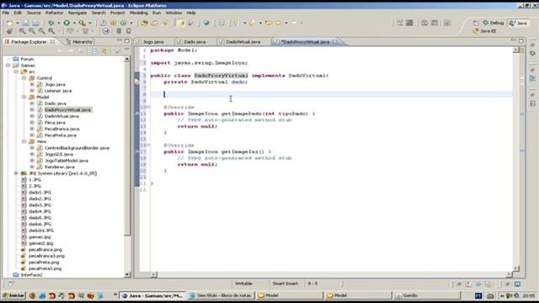Select Renderer.java in the tree
Image resolution: width=539 pixels, height=303 pixels.
(x=60, y=167)
